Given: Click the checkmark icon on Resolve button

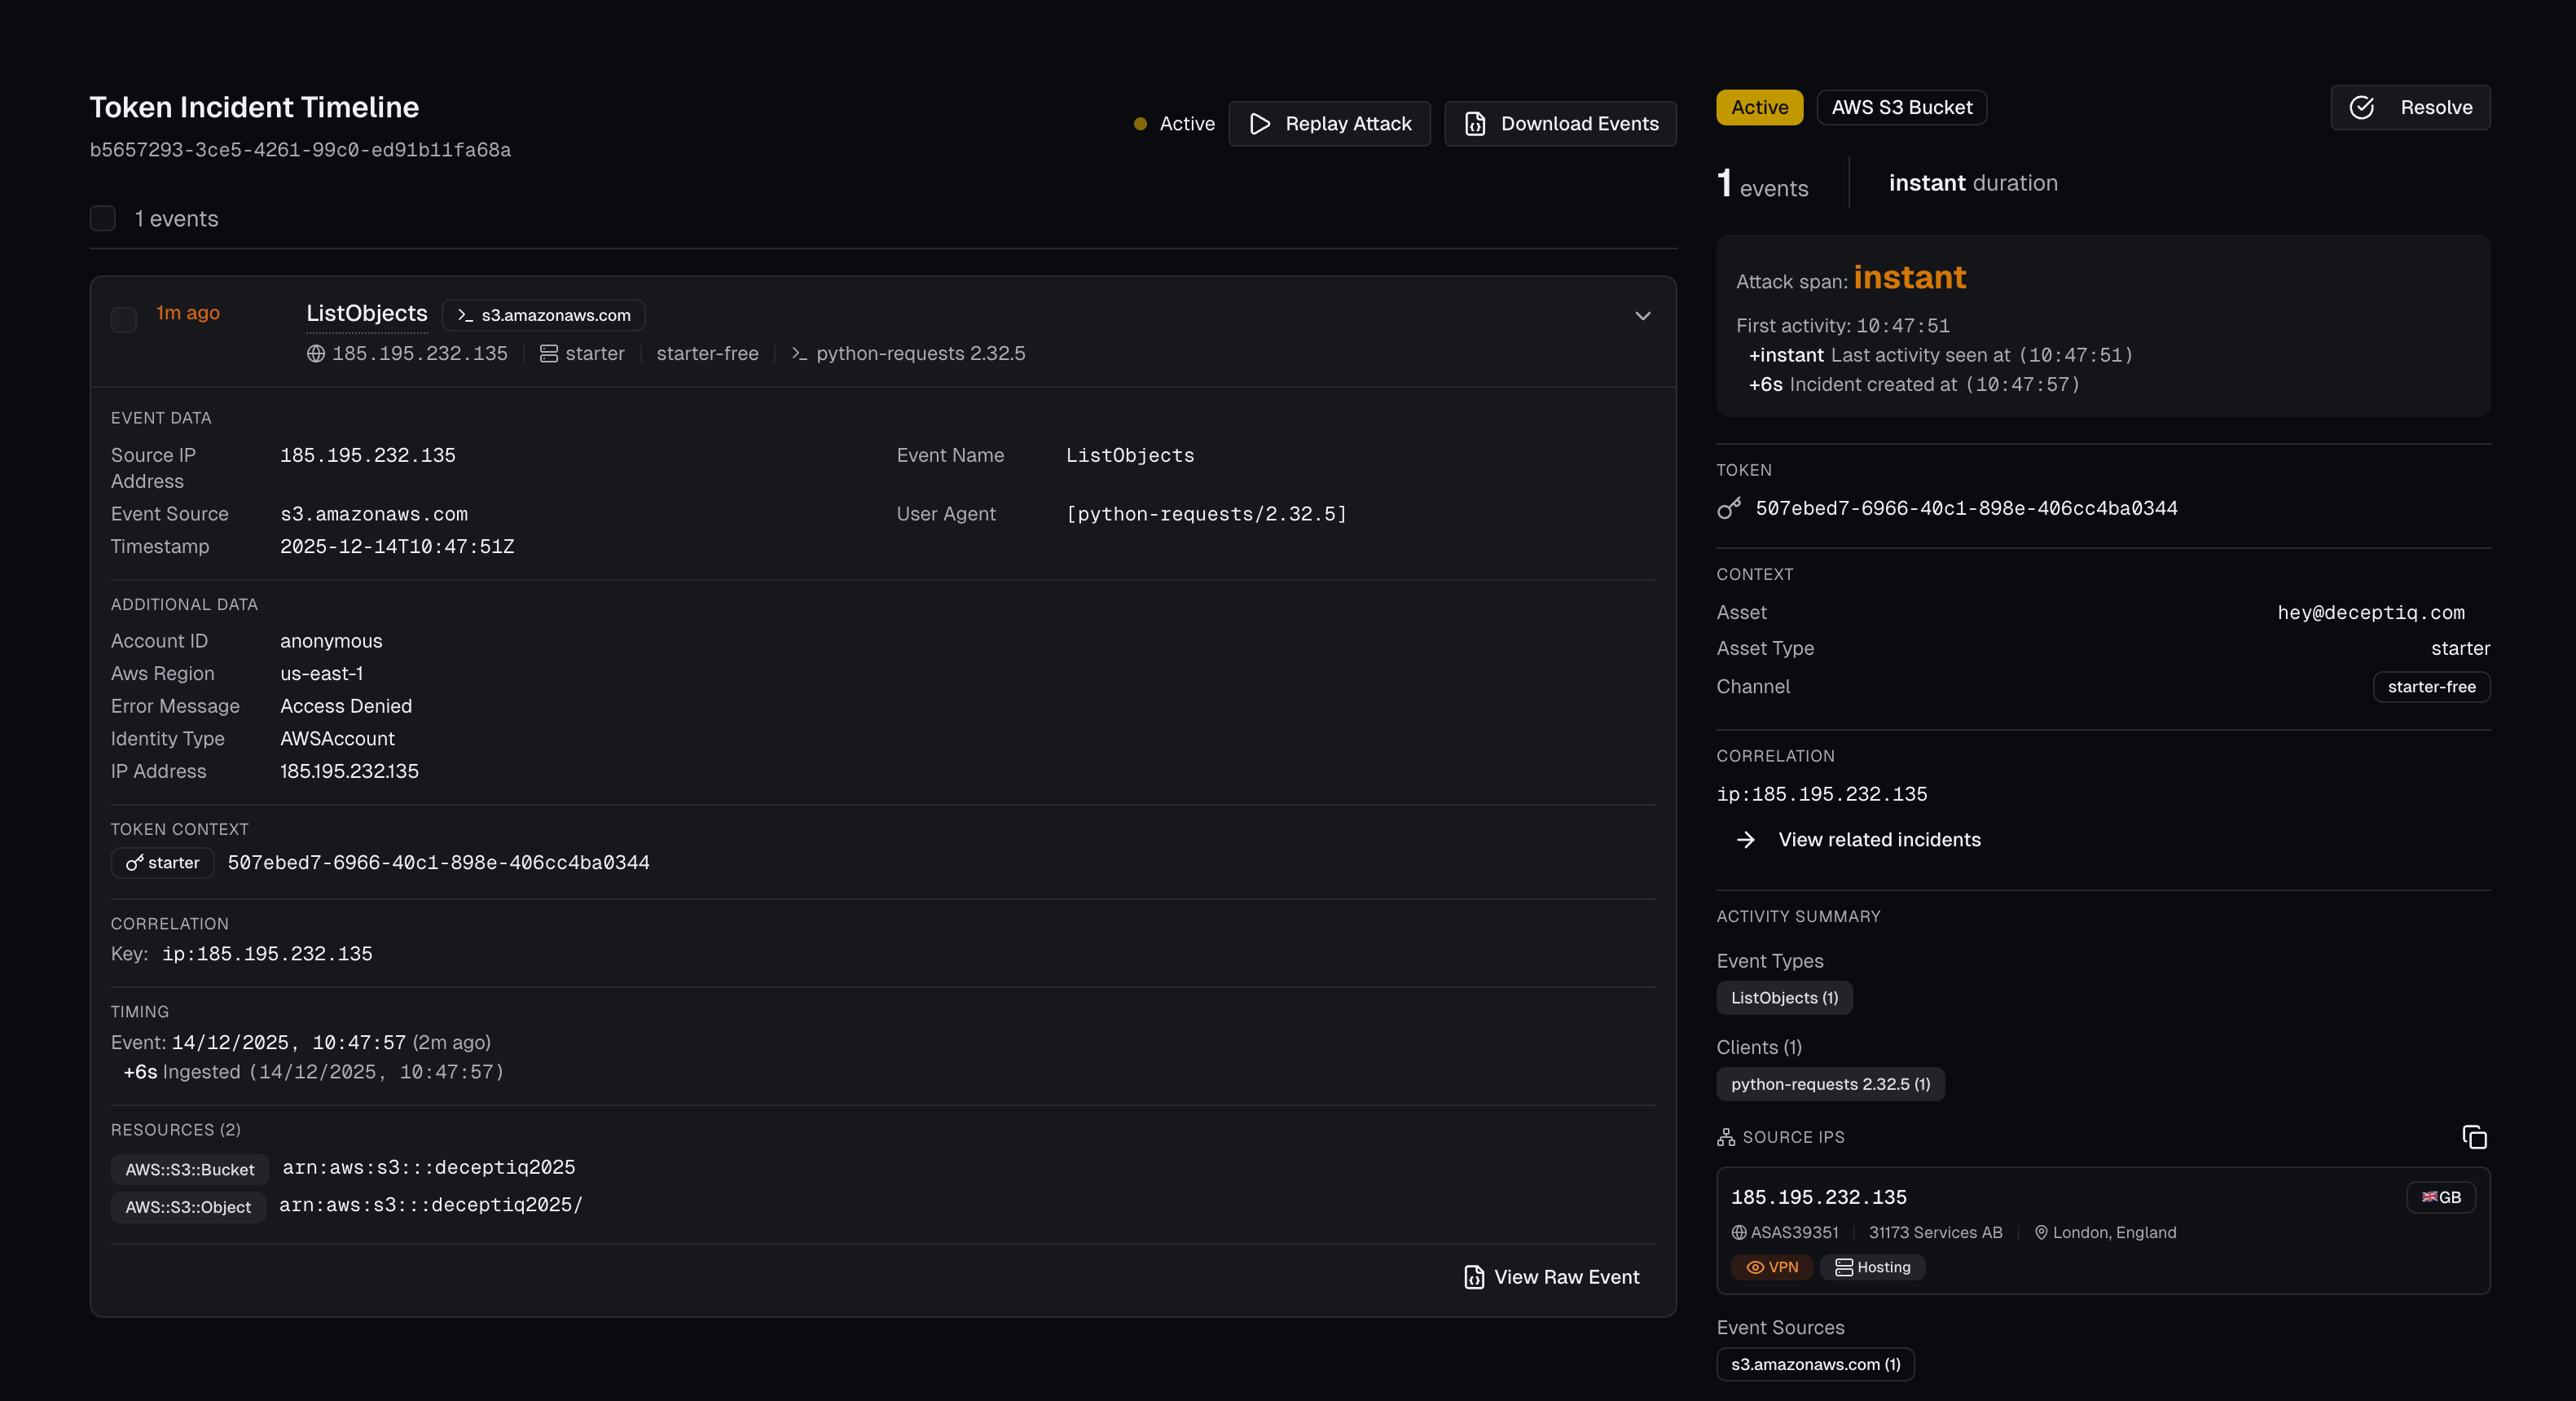Looking at the screenshot, I should pos(2362,107).
